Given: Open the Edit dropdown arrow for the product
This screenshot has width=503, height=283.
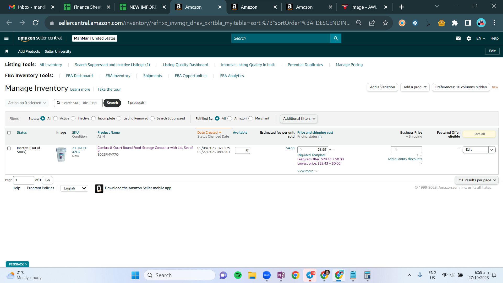Looking at the screenshot, I should [492, 150].
